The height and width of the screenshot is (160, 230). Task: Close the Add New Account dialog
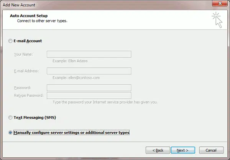coord(220,4)
